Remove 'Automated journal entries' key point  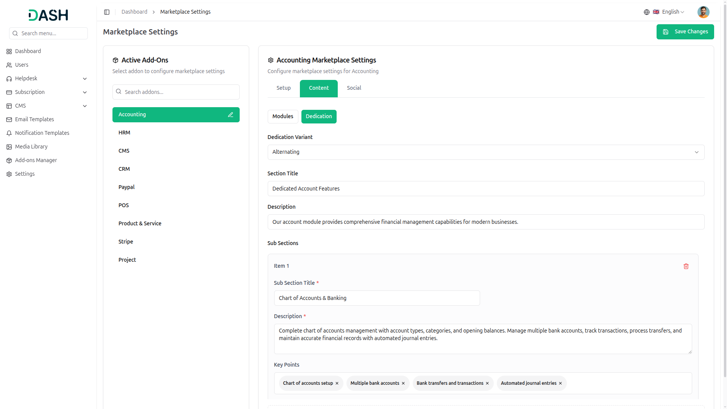pos(560,383)
